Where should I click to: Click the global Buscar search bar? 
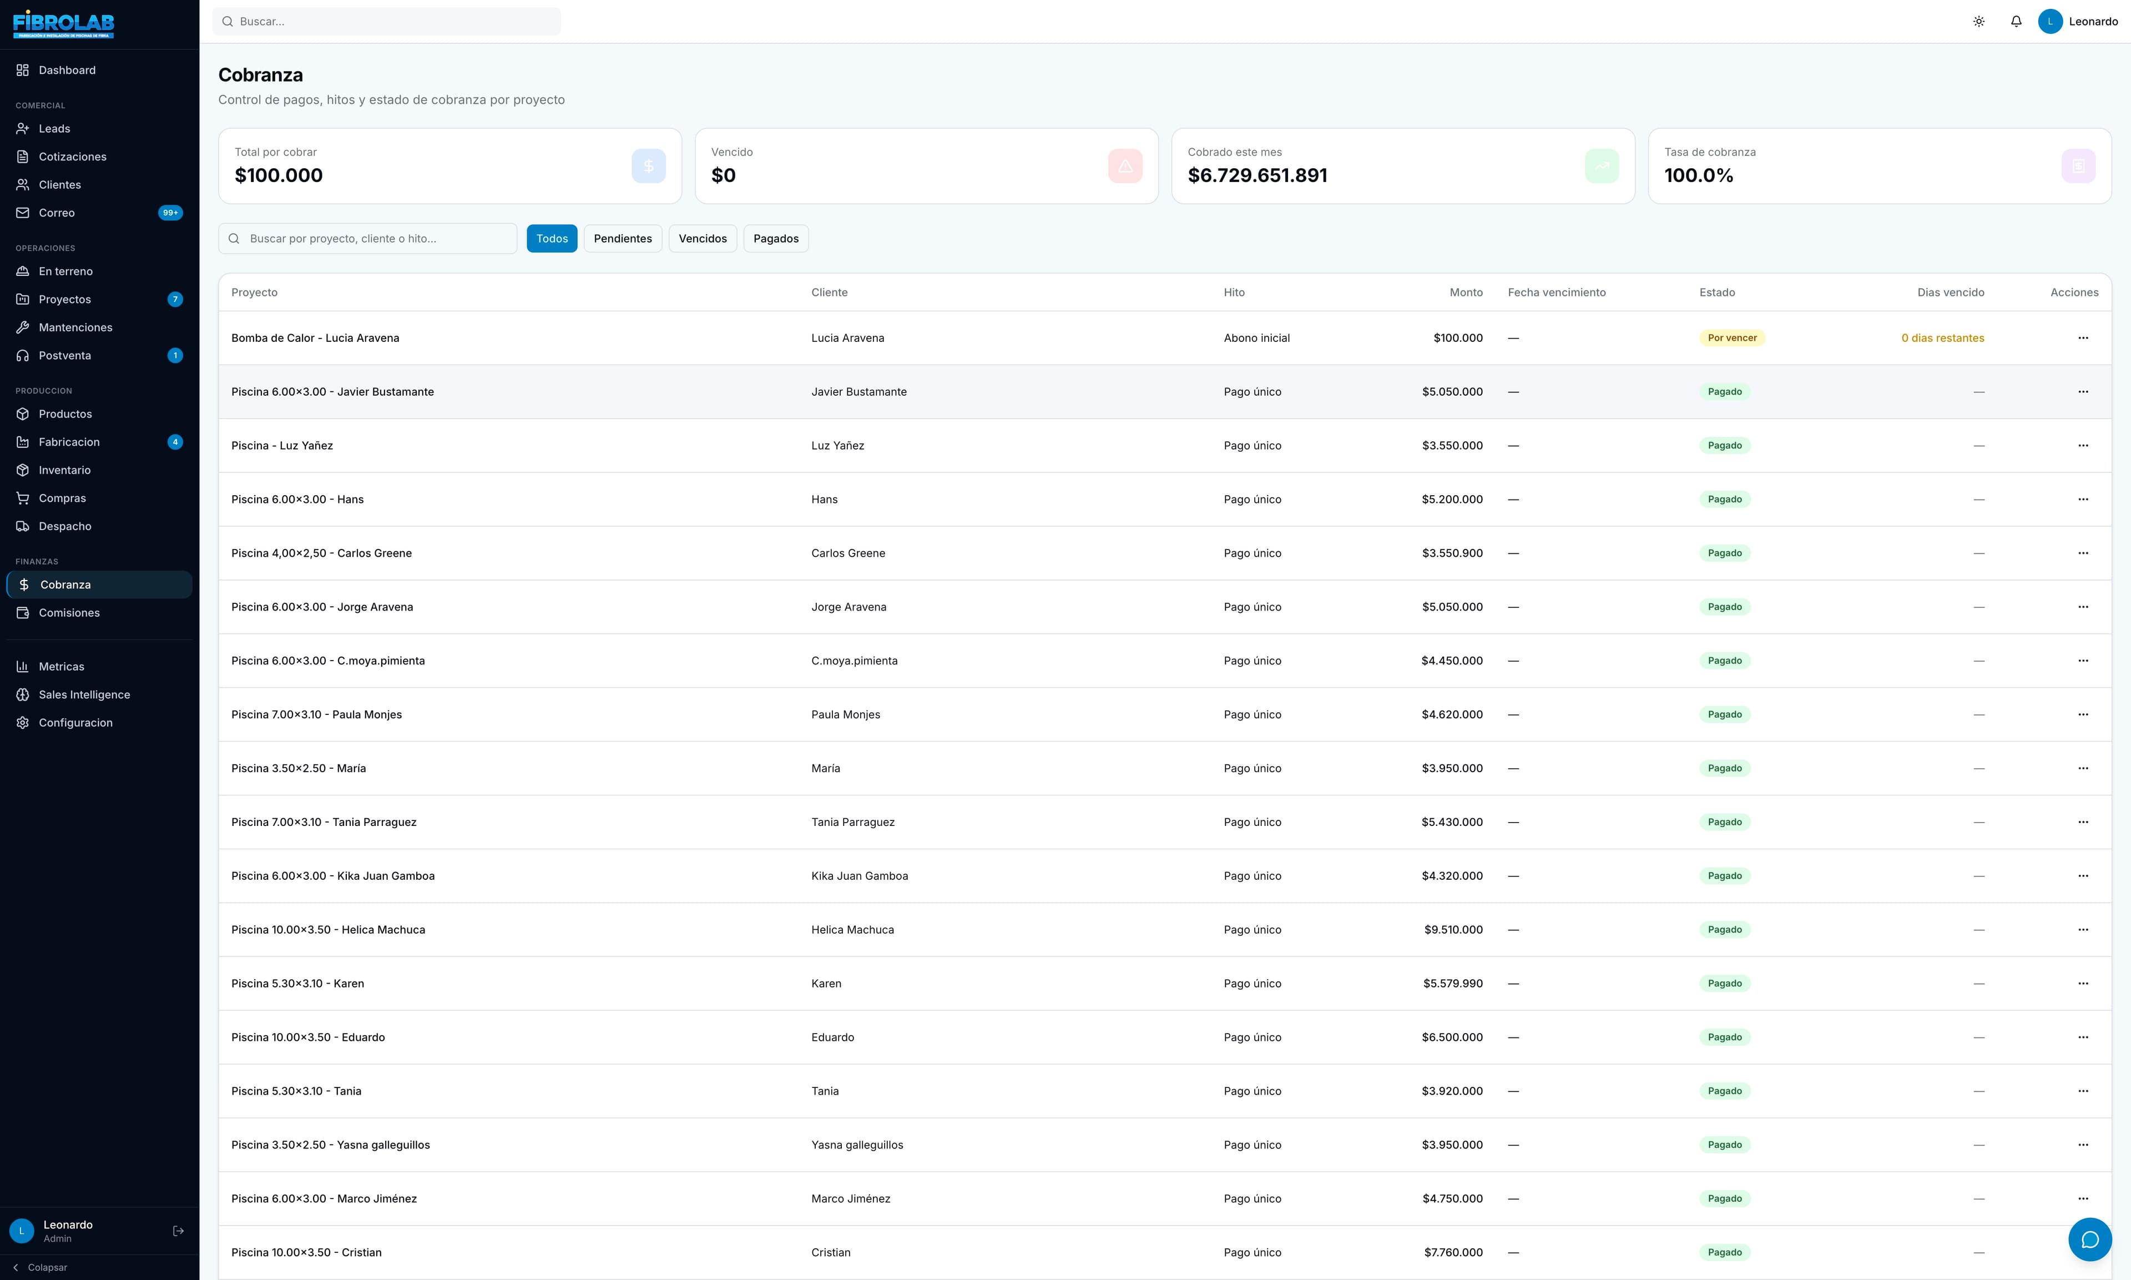pos(386,22)
